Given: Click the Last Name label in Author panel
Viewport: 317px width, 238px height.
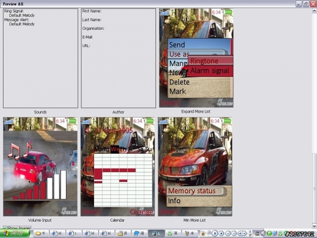Looking at the screenshot, I should point(92,20).
